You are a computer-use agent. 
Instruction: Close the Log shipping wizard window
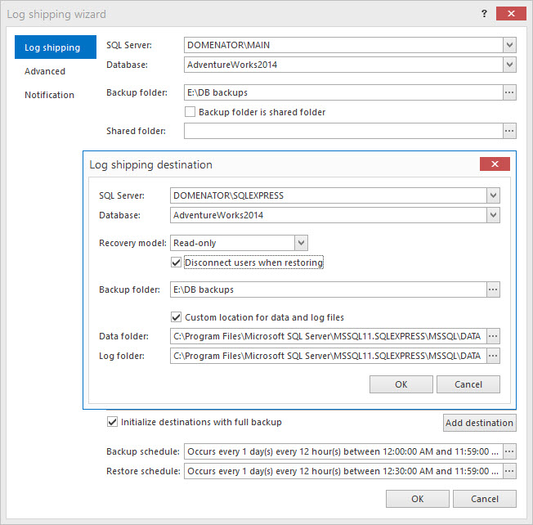point(511,14)
